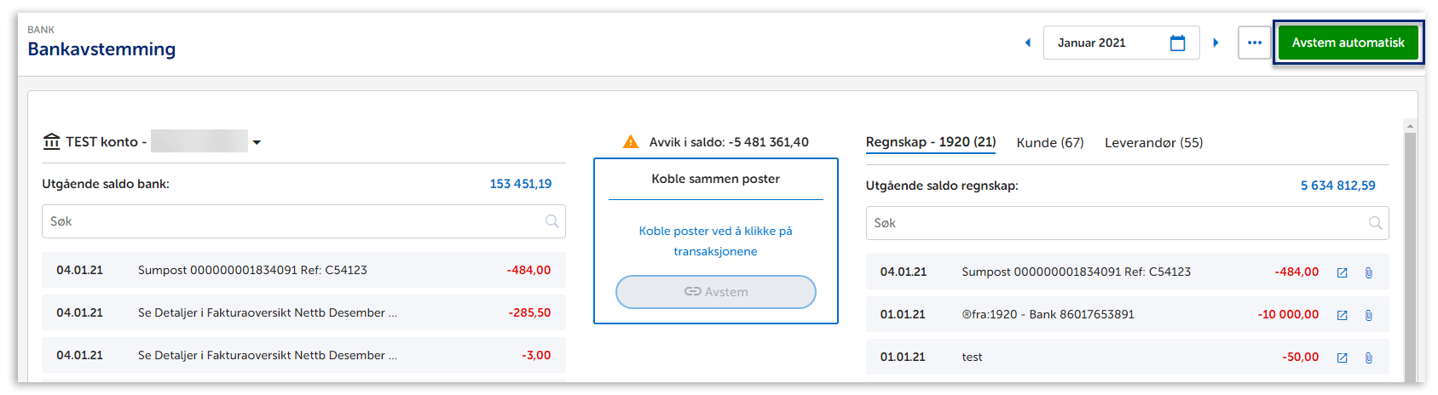Click the calendar icon in the period field
Screen dimensions: 1438x395
(1177, 43)
